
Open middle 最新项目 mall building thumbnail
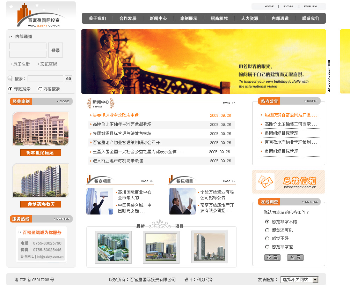click(x=161, y=247)
